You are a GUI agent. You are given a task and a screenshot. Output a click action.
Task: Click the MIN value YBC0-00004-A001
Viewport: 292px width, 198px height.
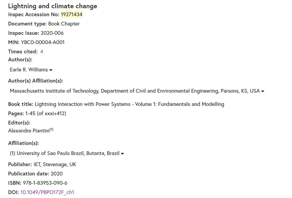click(x=43, y=42)
